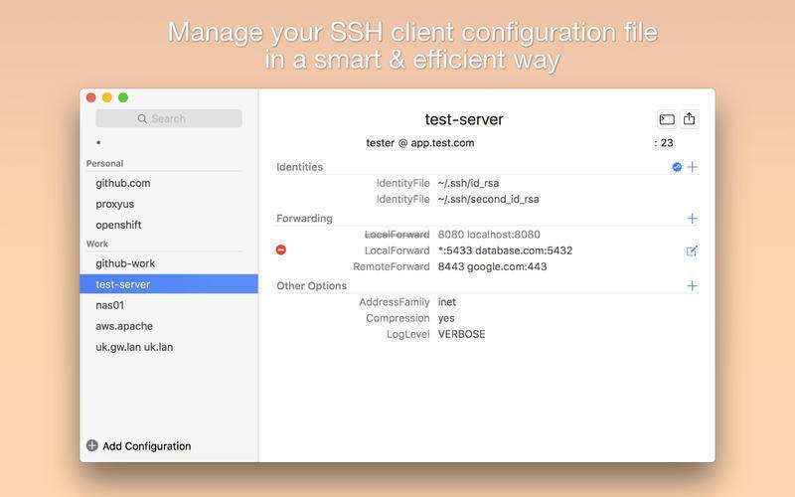Open terminal connection for test-server
The image size is (795, 497).
(x=667, y=119)
